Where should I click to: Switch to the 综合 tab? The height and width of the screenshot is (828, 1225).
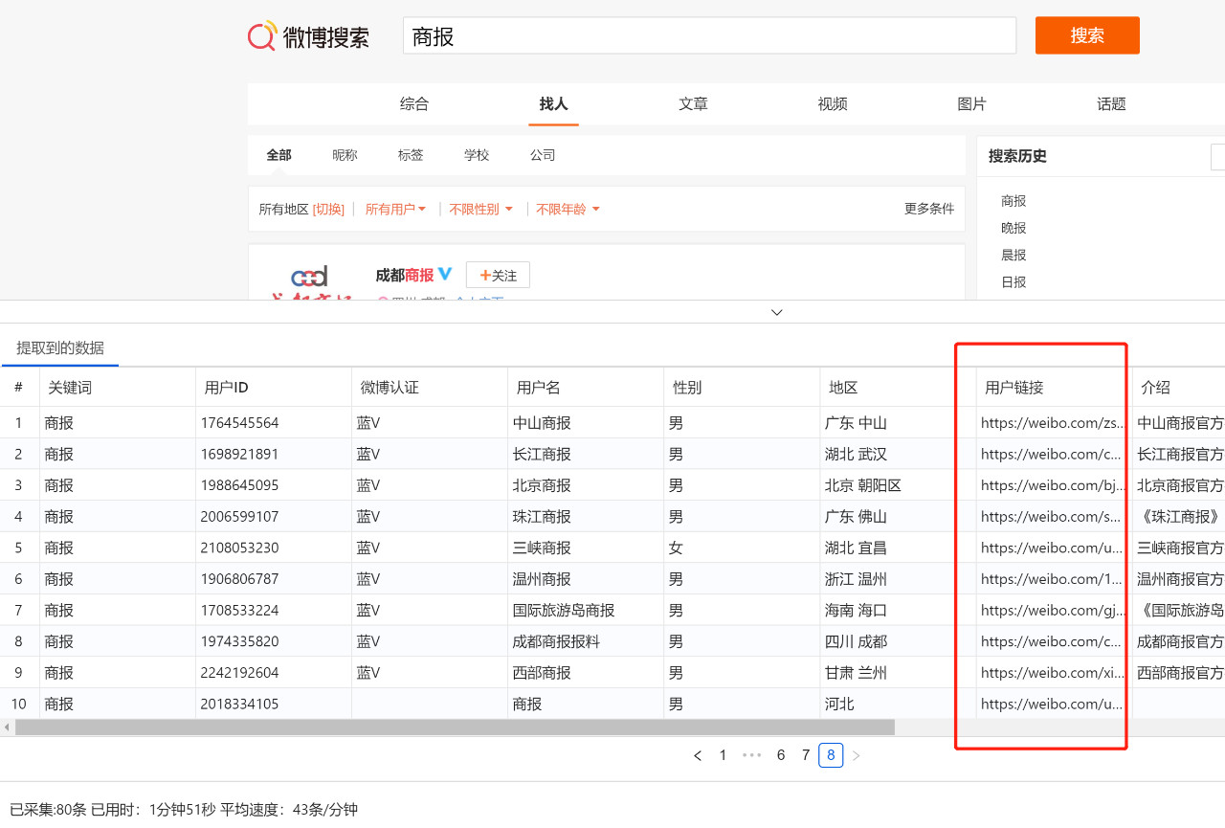pos(414,104)
